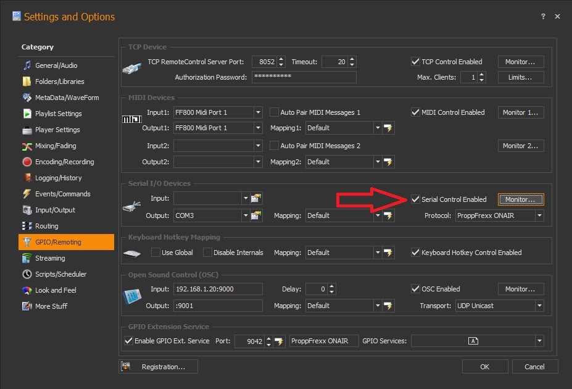Image resolution: width=572 pixels, height=389 pixels.
Task: Click the edit icon next to GPIO port 9042
Action: coord(280,341)
